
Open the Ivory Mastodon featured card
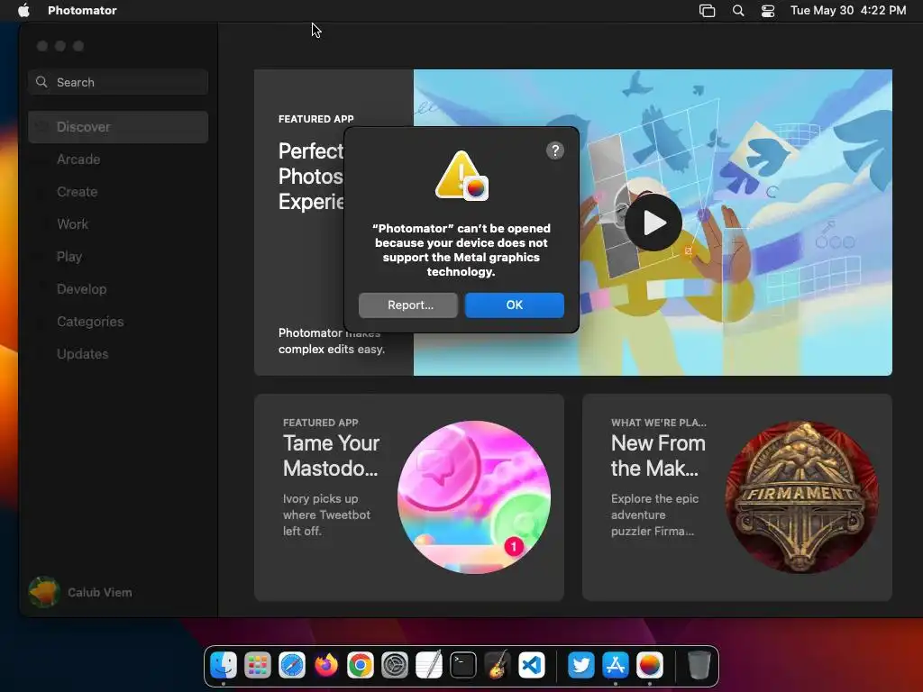coord(408,497)
